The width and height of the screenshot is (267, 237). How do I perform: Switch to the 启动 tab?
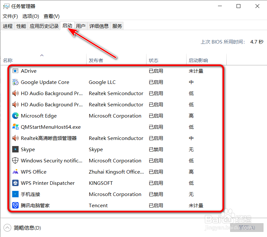click(67, 26)
